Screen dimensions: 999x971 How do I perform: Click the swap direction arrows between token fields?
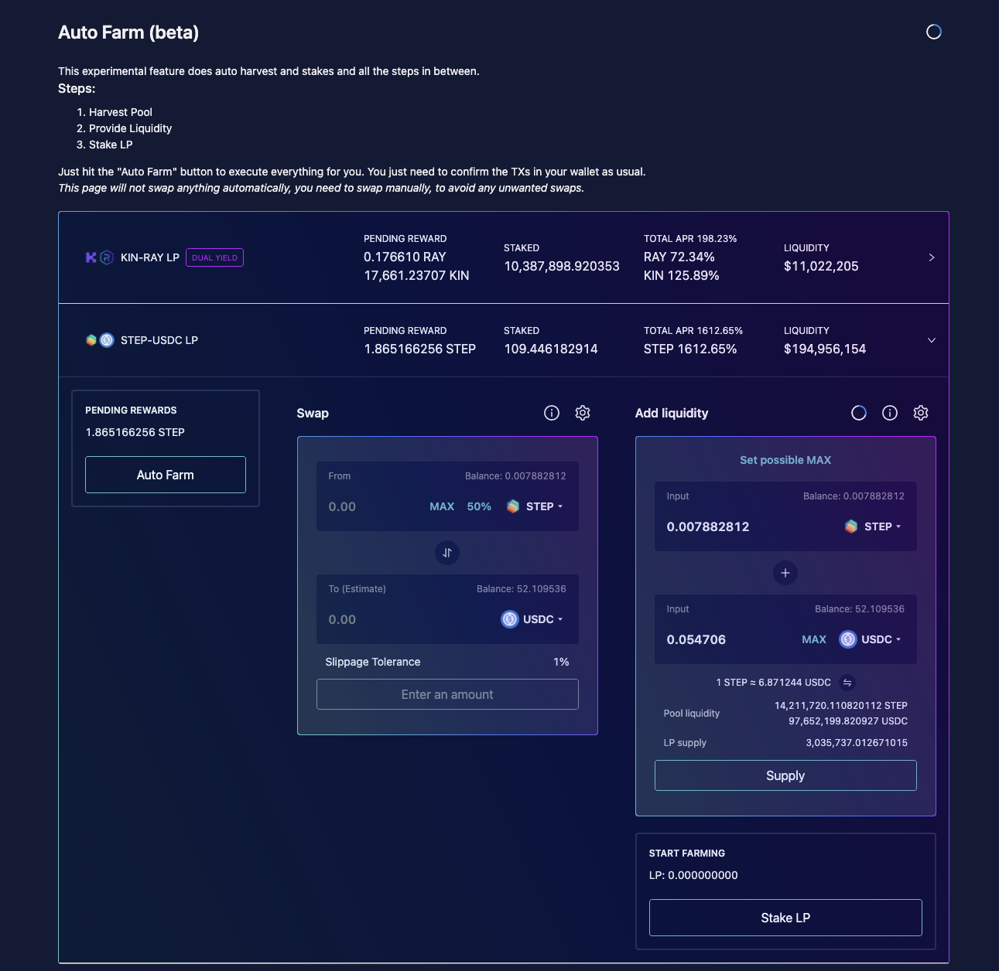[447, 553]
